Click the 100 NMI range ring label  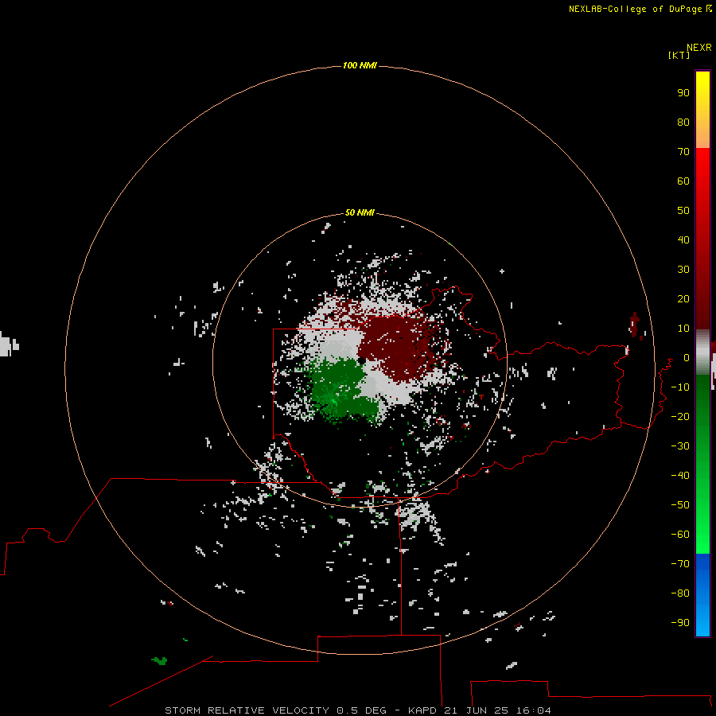360,66
